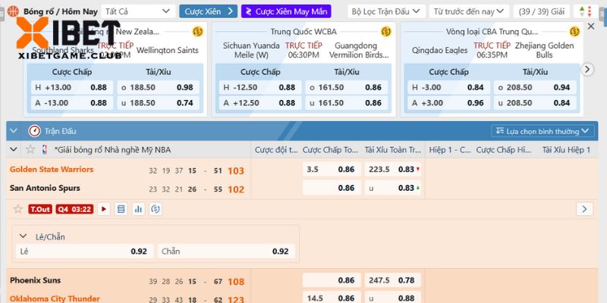The width and height of the screenshot is (607, 303).
Task: Select under odds 0.88 for Suns-Thunder
Action: [392, 298]
